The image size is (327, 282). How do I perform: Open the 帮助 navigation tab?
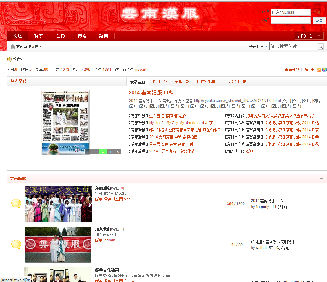103,36
